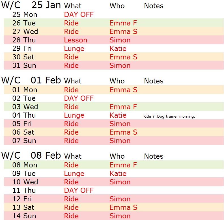The height and width of the screenshot is (220, 224).
Task: Select DAY OFF cell for 11 Thu
Action: (79, 191)
